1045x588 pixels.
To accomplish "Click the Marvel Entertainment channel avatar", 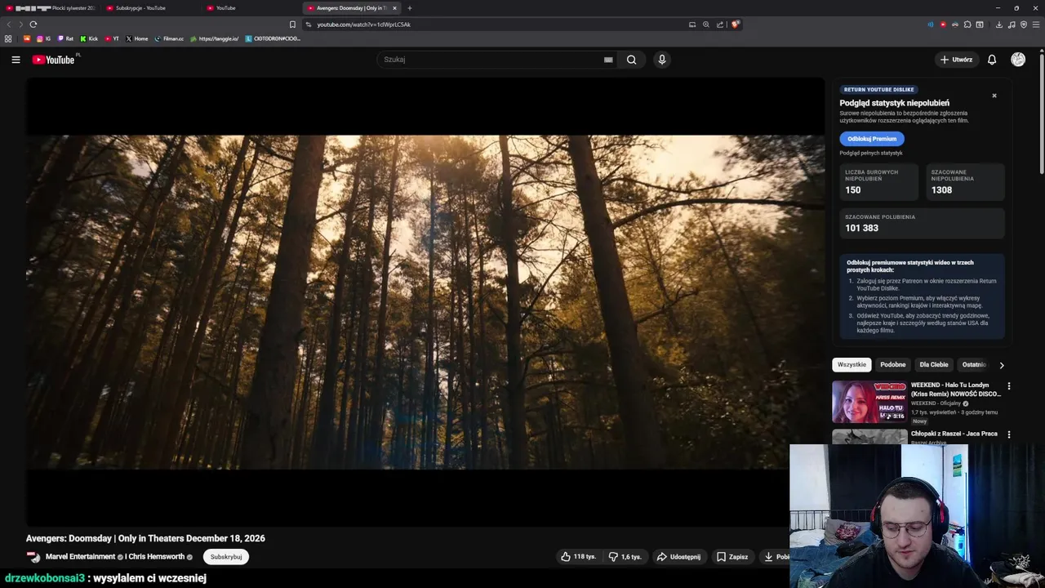I will pos(33,557).
